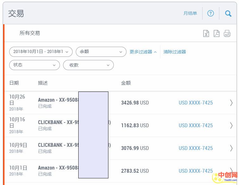The width and height of the screenshot is (239, 185).
Task: Open the date range dropdown
Action: click(x=41, y=52)
